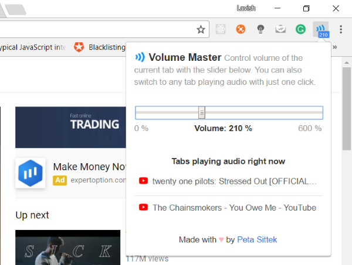Click YouTube icon beside twenty one pilots

tap(144, 181)
